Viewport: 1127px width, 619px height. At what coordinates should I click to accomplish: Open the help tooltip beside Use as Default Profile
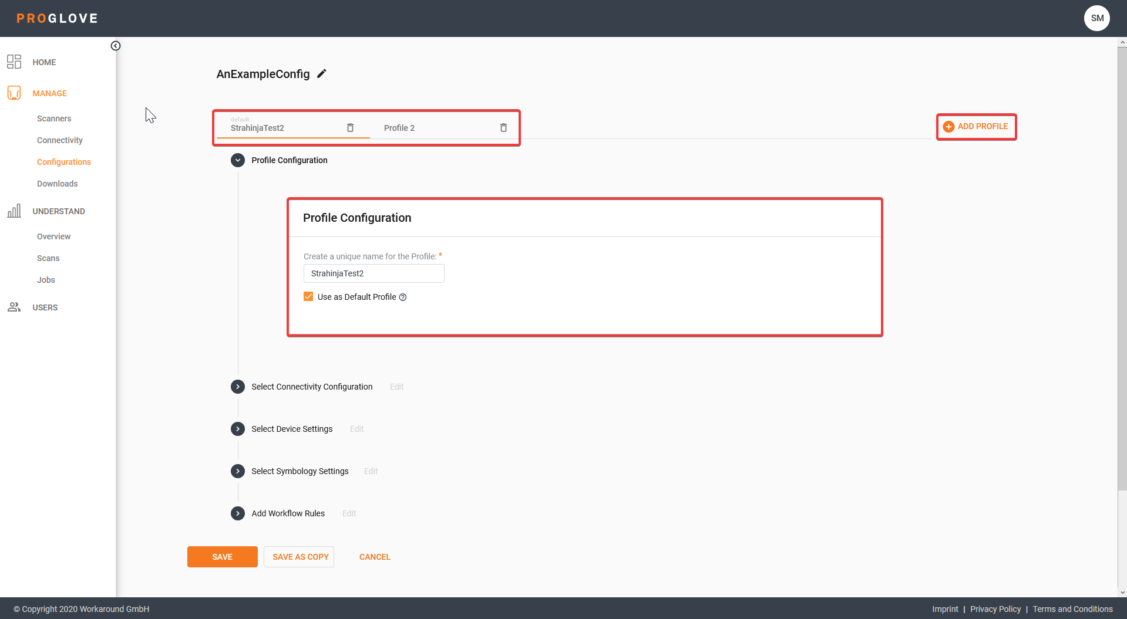pos(402,297)
